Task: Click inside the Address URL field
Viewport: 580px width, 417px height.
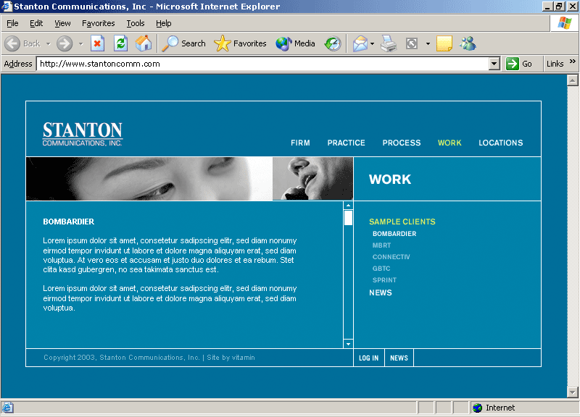Action: point(261,64)
